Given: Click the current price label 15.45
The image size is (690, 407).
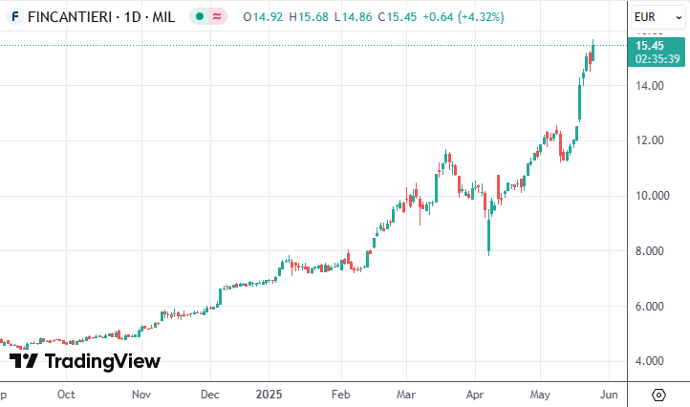Looking at the screenshot, I should pos(650,46).
